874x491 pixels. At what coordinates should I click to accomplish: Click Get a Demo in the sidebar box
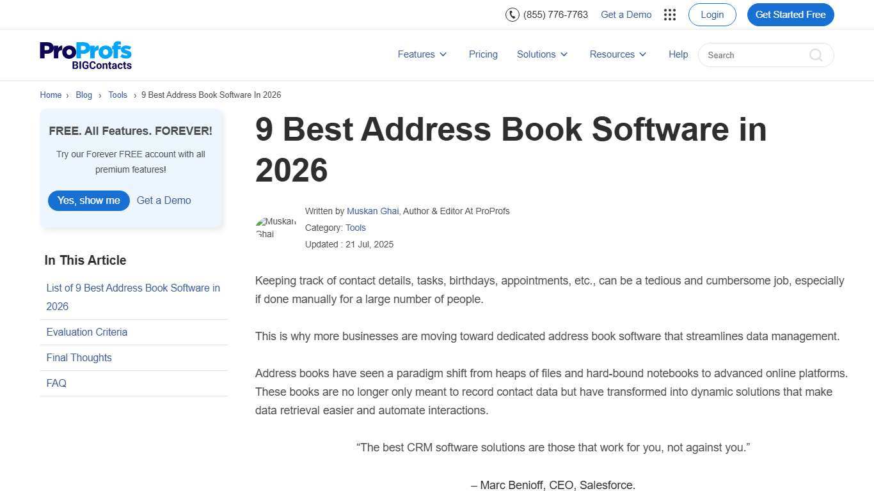pos(164,200)
